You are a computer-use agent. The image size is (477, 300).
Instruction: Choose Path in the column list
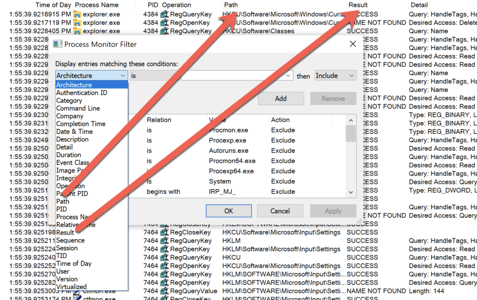click(x=63, y=201)
